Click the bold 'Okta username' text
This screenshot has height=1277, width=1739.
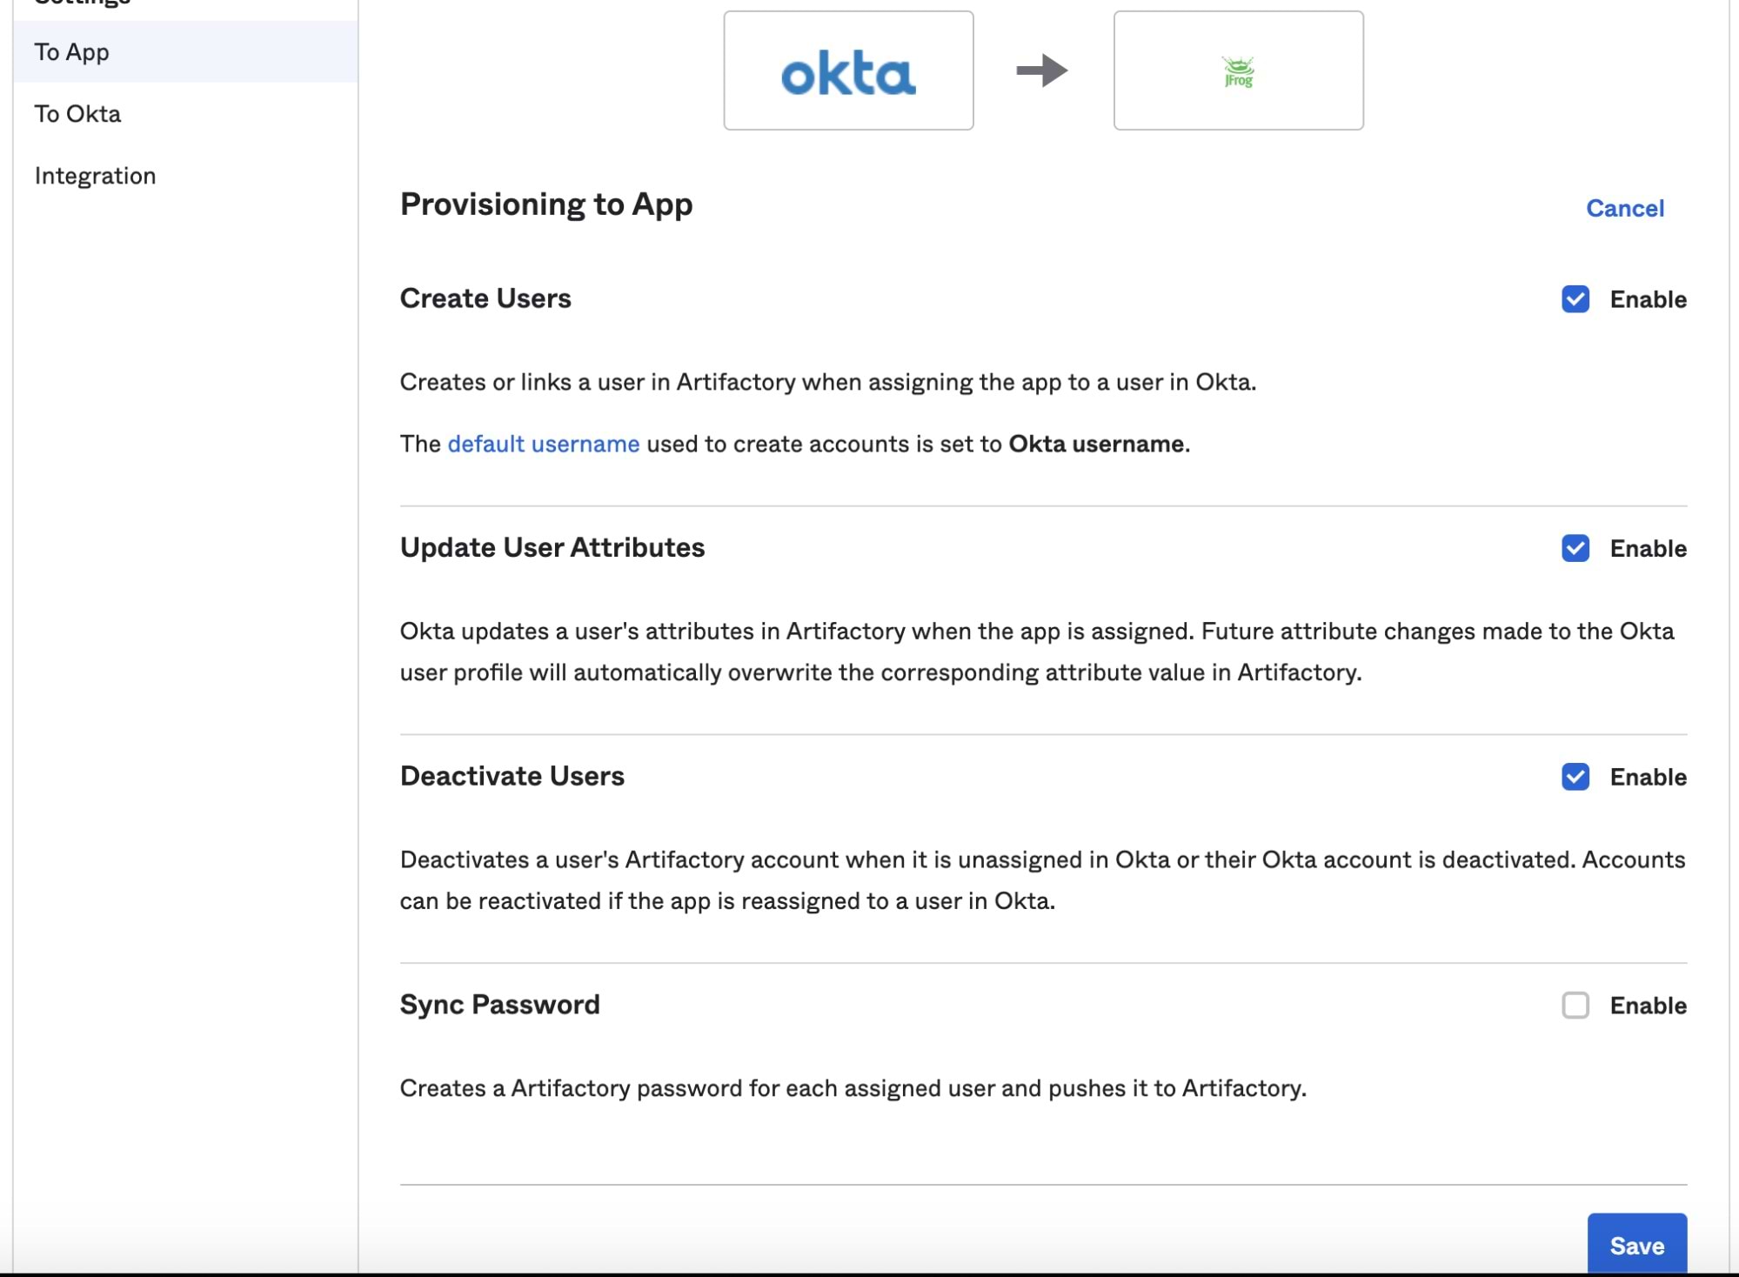(x=1096, y=444)
